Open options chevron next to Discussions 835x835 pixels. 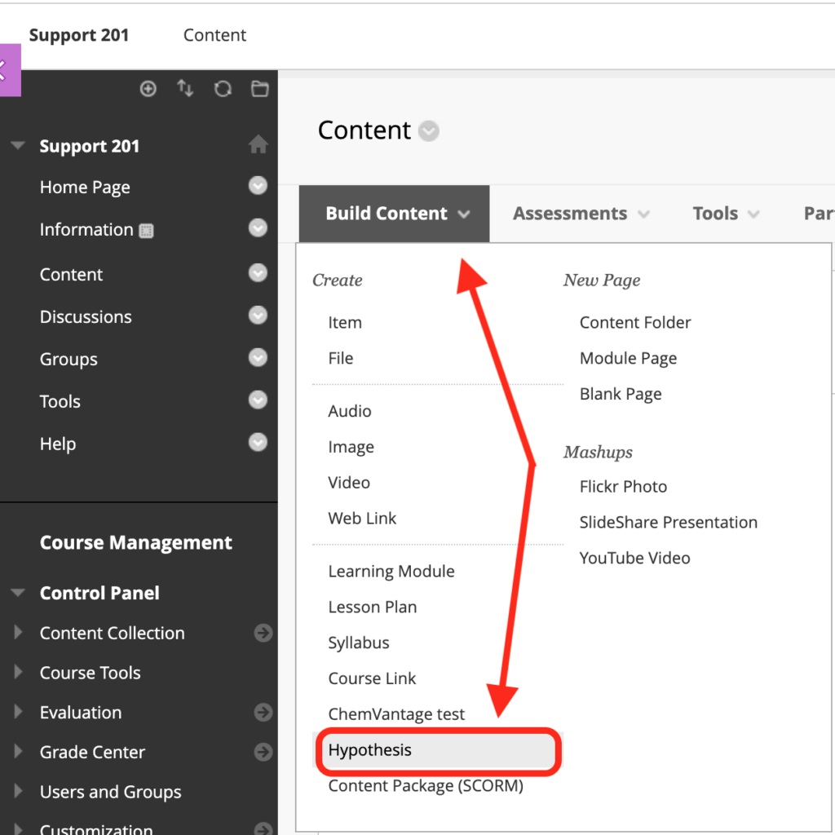point(258,316)
